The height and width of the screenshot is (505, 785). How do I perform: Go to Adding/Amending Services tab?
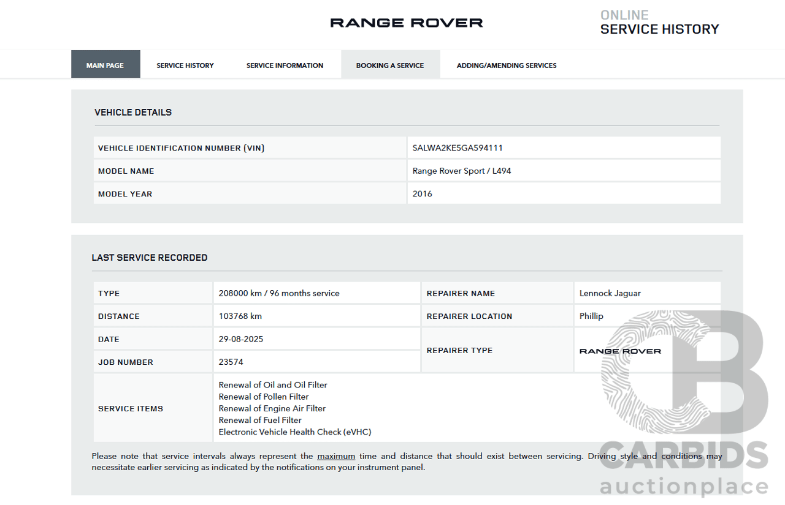click(x=507, y=65)
